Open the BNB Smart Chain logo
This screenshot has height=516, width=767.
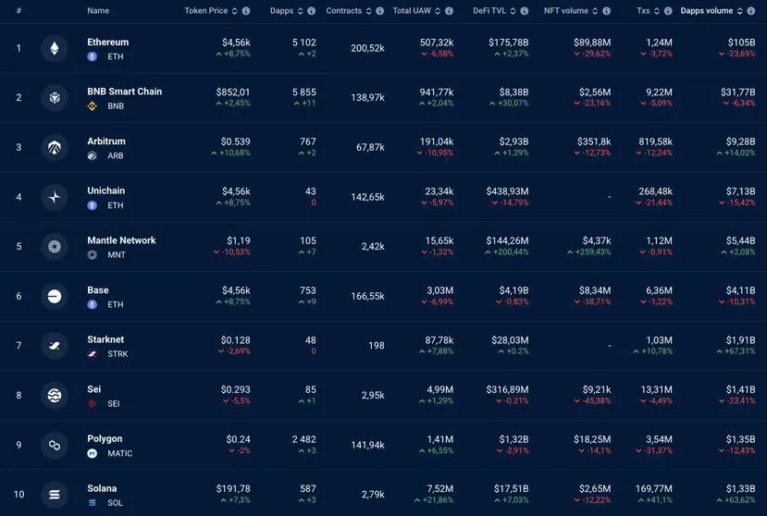tap(55, 98)
